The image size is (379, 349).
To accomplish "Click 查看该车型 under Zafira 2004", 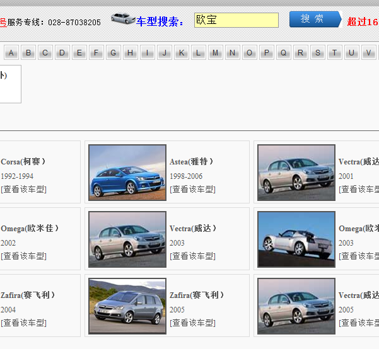I will [23, 323].
